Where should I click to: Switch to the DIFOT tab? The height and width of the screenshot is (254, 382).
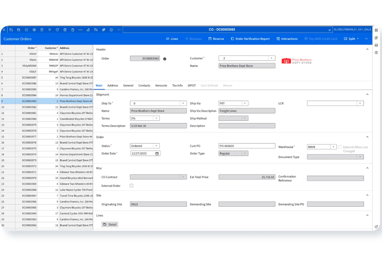[x=192, y=86]
